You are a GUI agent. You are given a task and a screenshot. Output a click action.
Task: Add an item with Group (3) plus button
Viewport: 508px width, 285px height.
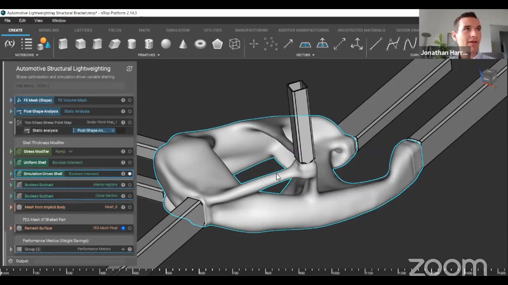click(x=123, y=249)
